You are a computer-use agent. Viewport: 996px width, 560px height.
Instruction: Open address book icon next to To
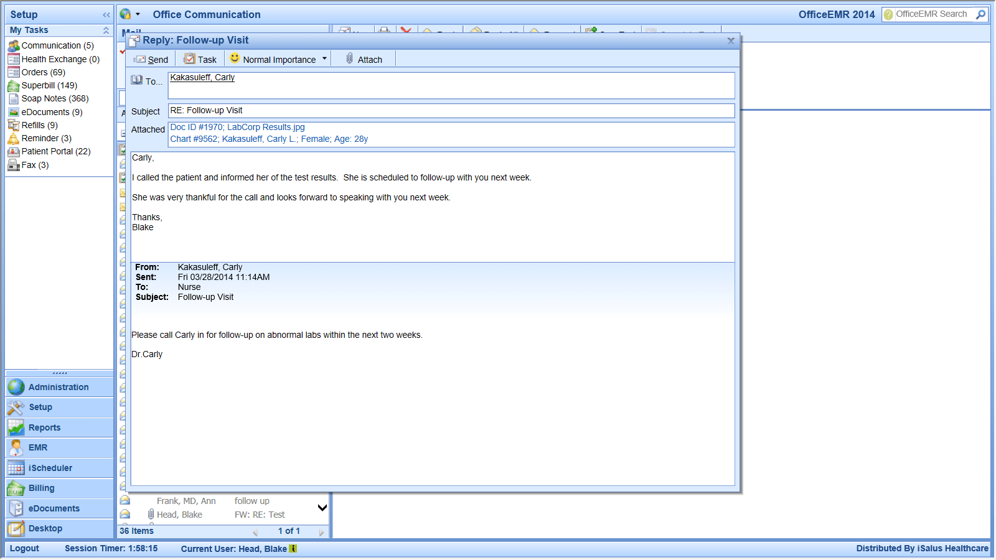point(137,80)
